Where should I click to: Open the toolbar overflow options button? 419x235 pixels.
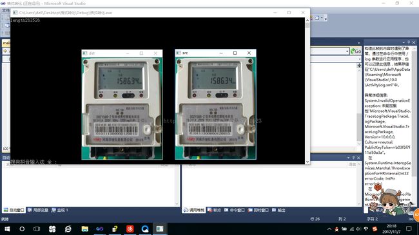pos(326,19)
